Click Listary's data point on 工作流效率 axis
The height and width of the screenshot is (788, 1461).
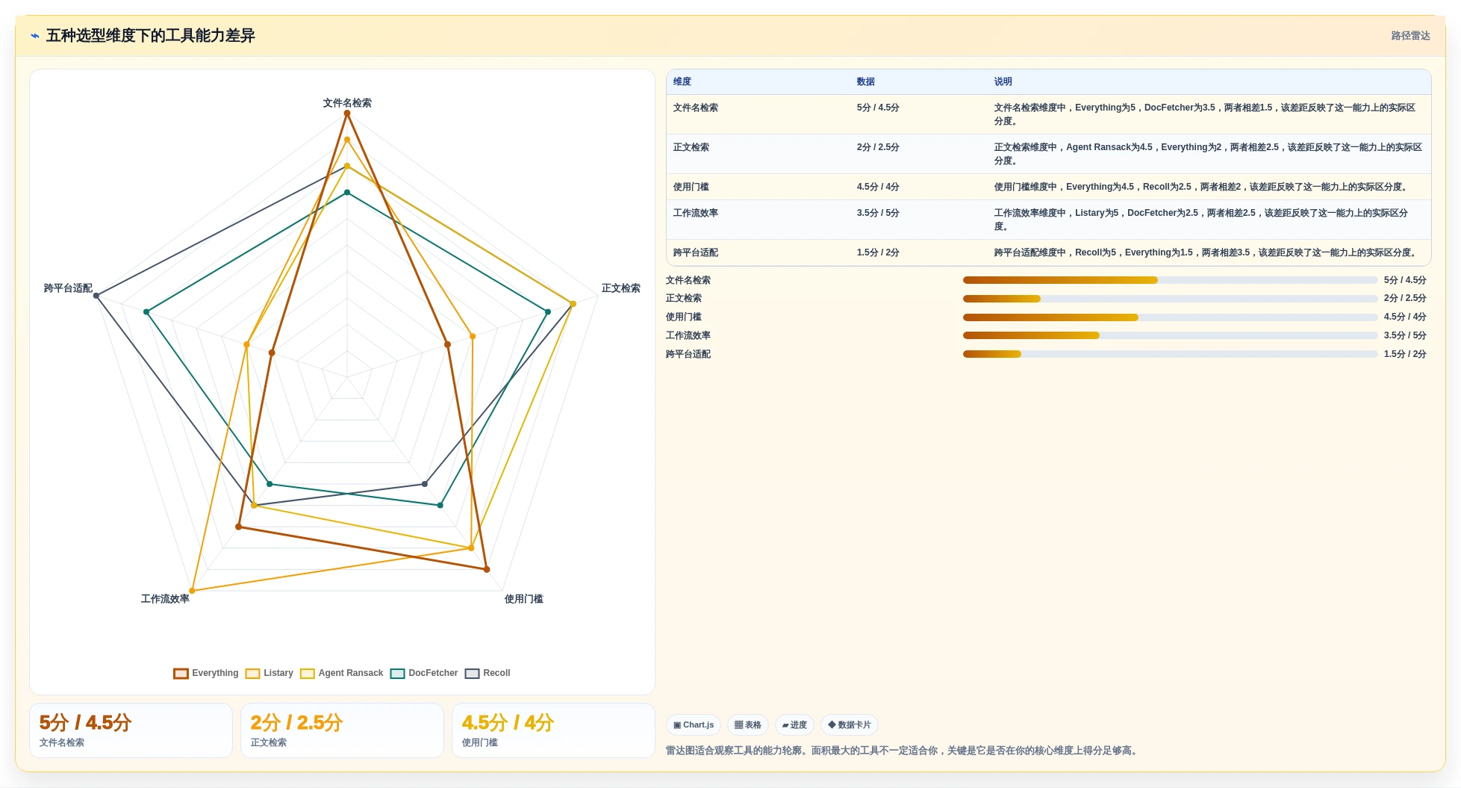click(x=192, y=591)
